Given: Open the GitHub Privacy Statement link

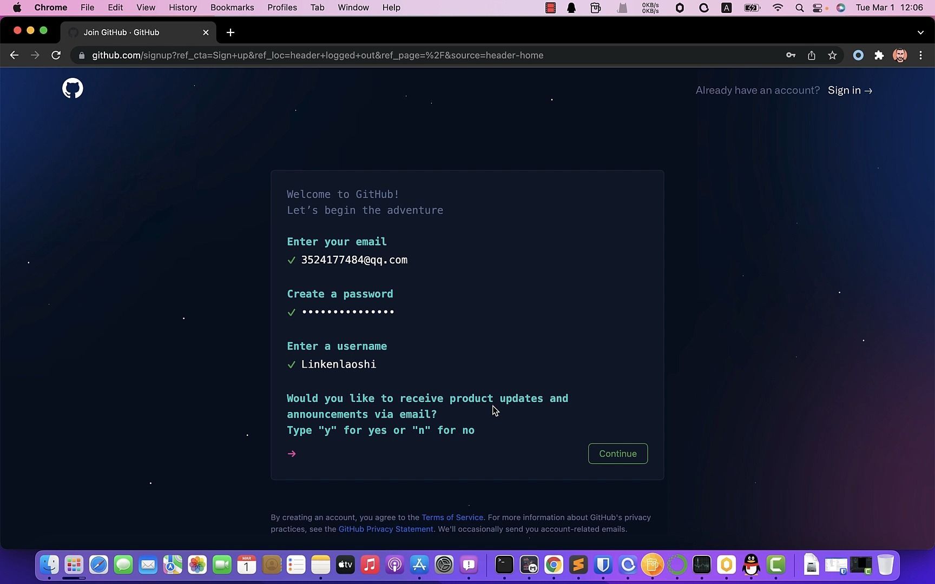Looking at the screenshot, I should pyautogui.click(x=386, y=529).
